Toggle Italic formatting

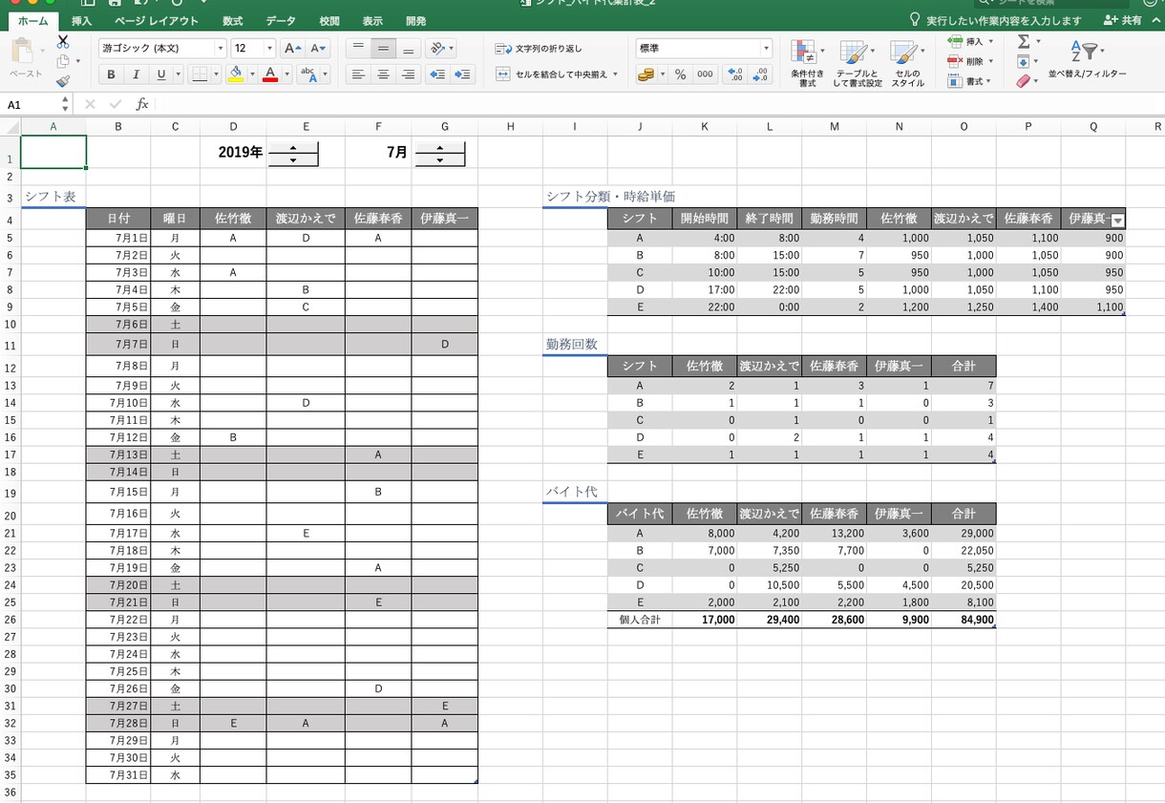pos(136,74)
